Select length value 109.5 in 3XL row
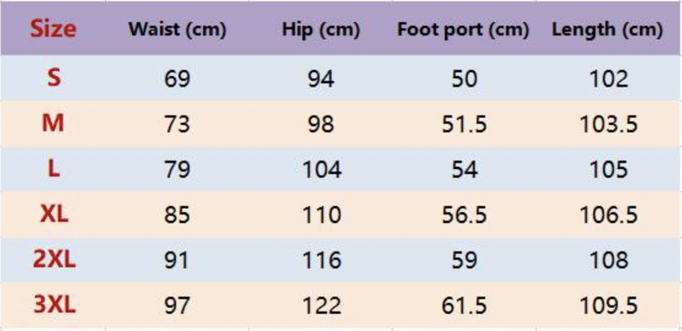 point(609,306)
